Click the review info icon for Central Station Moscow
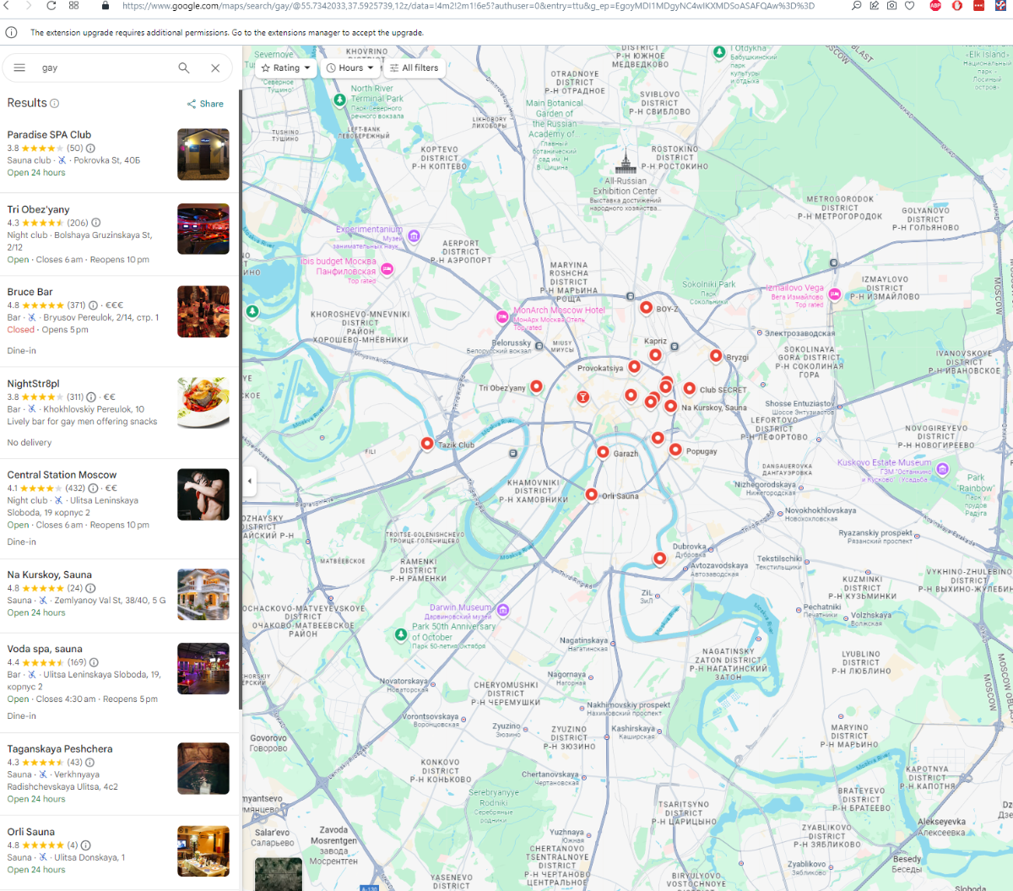 pyautogui.click(x=93, y=489)
